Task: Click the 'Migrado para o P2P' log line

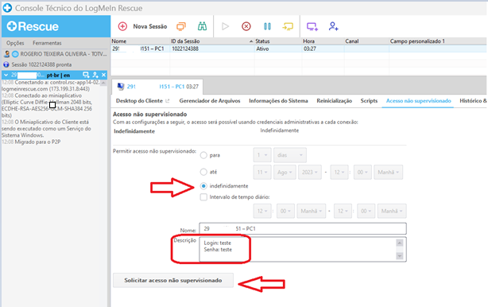Action: [x=37, y=142]
